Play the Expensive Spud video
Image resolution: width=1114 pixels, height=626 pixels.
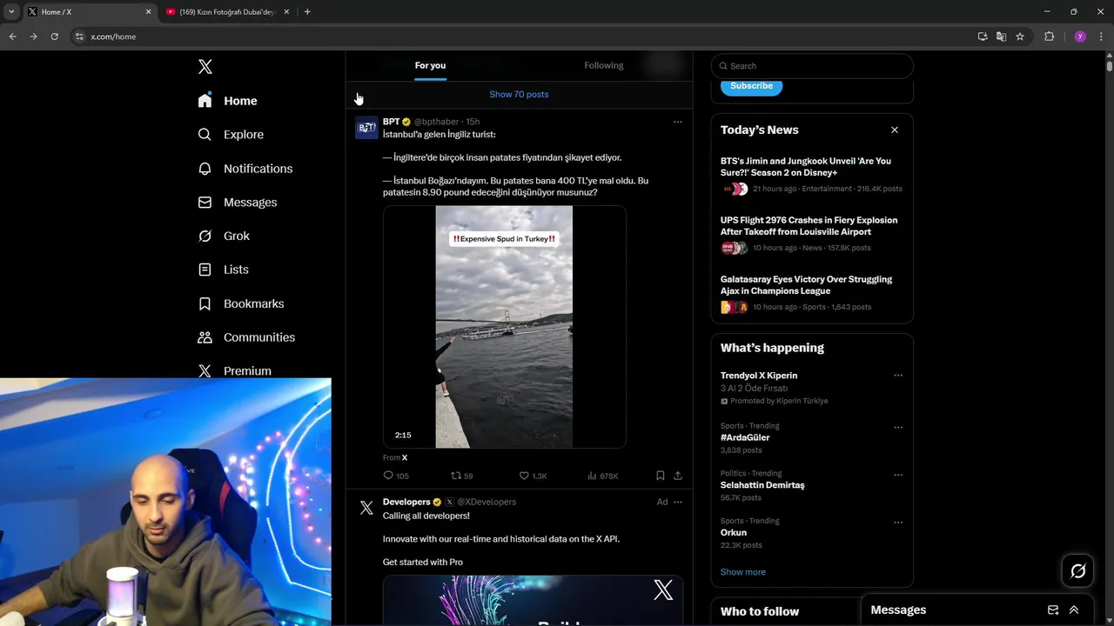point(504,327)
